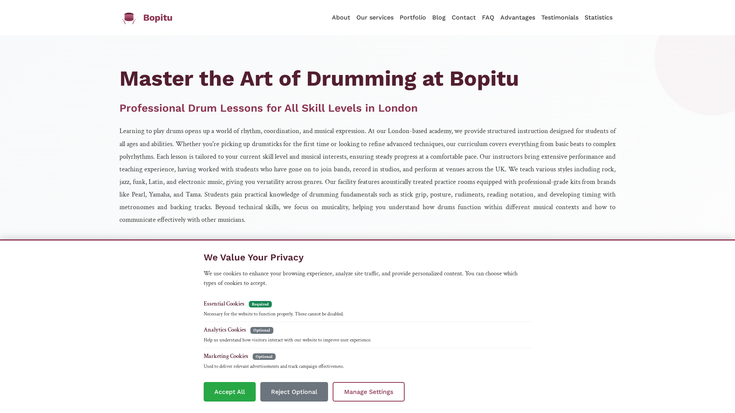Click Optional badge next to Analytics Cookies

point(262,330)
